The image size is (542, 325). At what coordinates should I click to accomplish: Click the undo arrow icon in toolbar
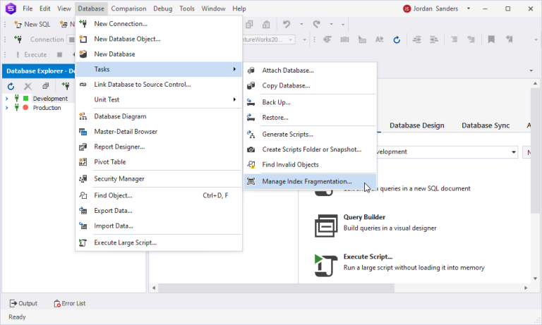(x=287, y=24)
